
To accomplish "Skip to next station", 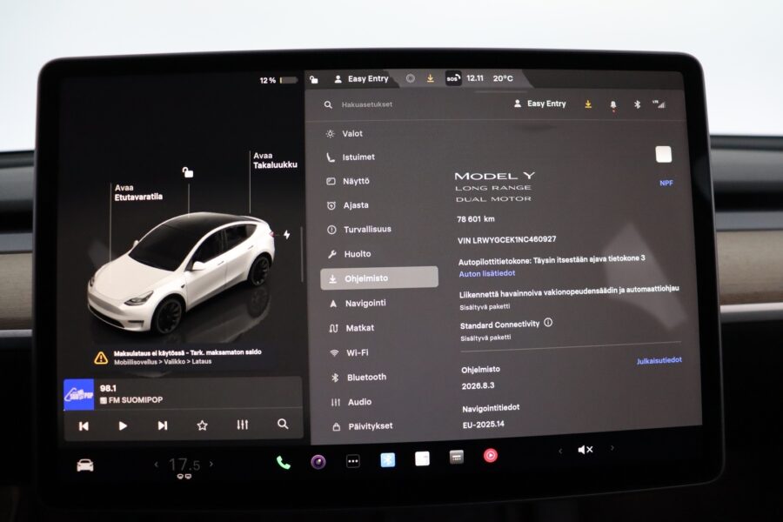I will click(163, 425).
